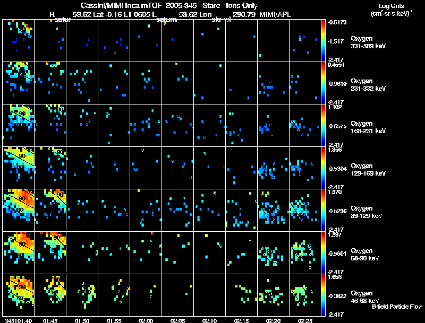Screen dimensions: 425x323
Task: Select the 89-129 keV image panel at 01:40
Action: click(19, 210)
